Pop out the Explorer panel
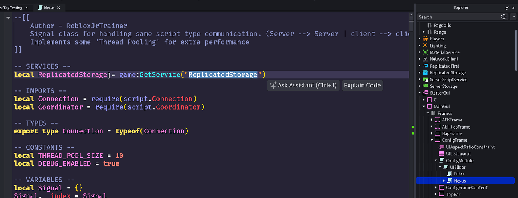This screenshot has height=198, width=518. coord(507,7)
